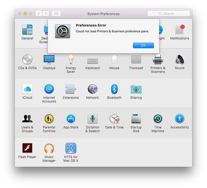Click the Show All grid button
Viewport: 207px width, 188px height.
point(56,14)
